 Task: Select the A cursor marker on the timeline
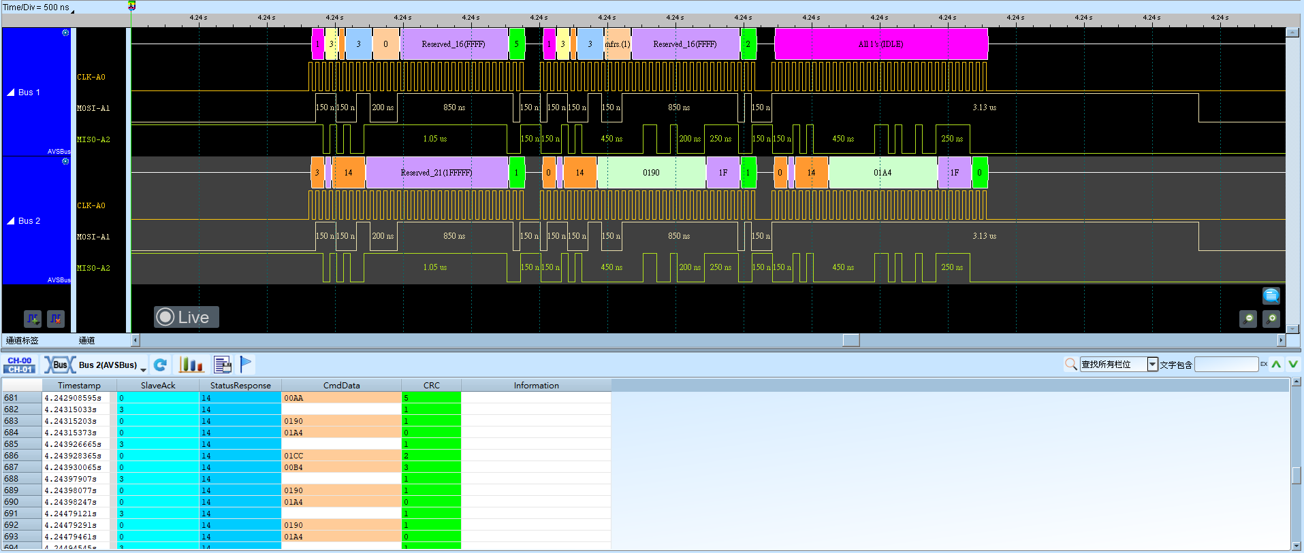tap(131, 5)
